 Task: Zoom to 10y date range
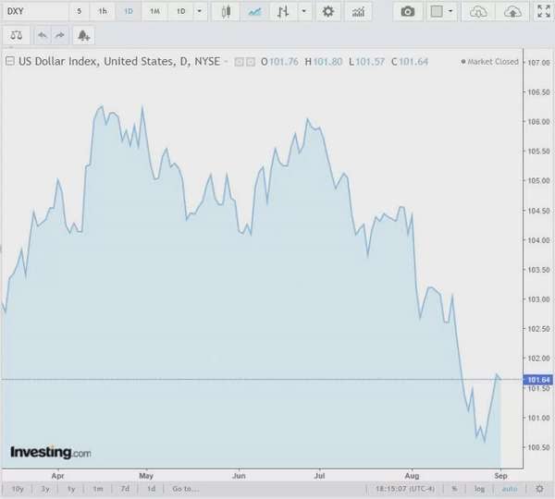tap(18, 489)
